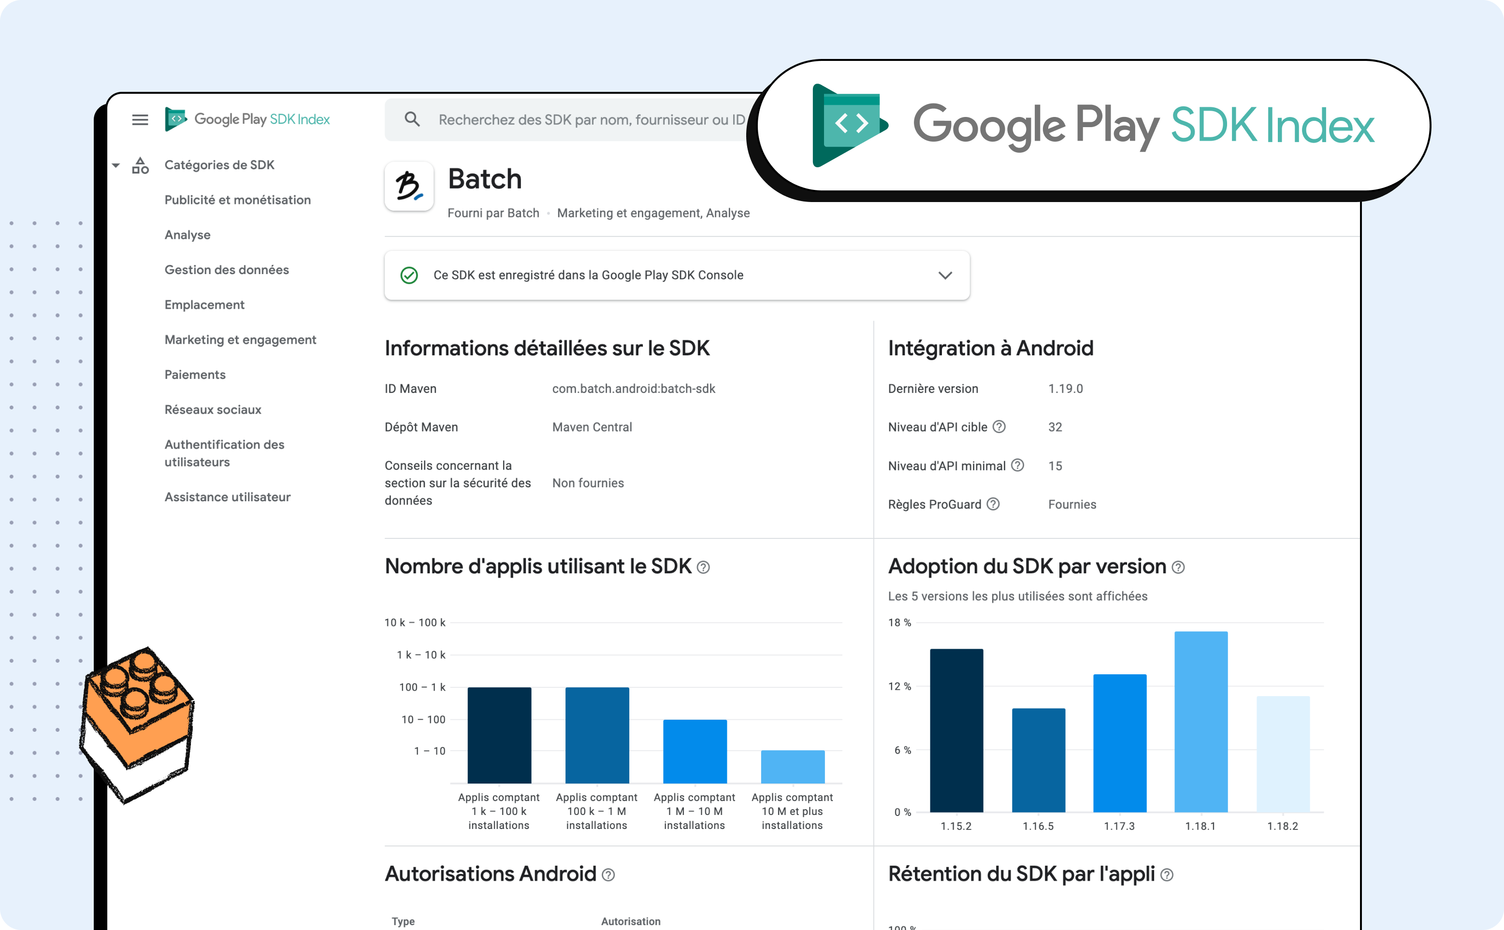The height and width of the screenshot is (930, 1504).
Task: Open Publicité et monétisation category
Action: (237, 200)
